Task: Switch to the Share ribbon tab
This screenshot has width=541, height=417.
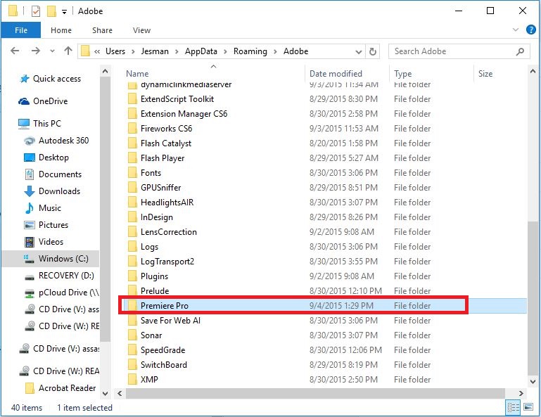Action: [x=102, y=30]
